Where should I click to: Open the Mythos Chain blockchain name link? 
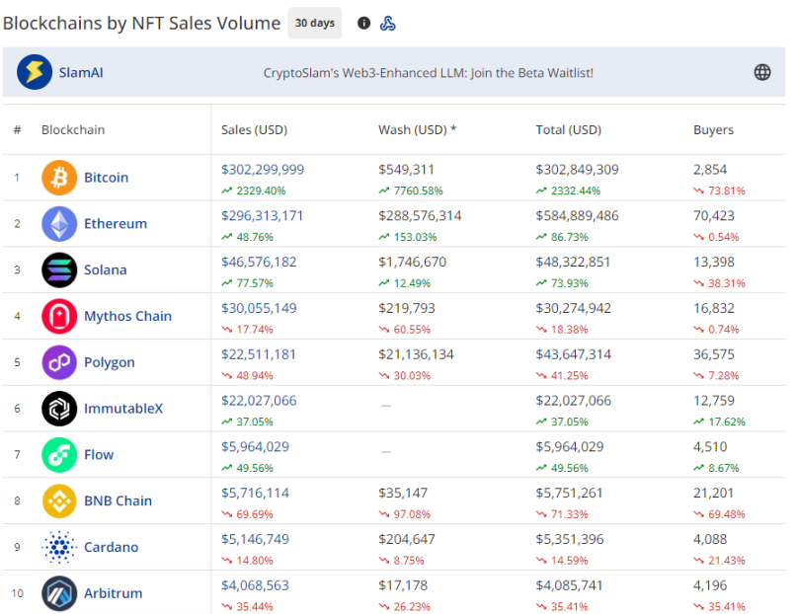coord(127,316)
